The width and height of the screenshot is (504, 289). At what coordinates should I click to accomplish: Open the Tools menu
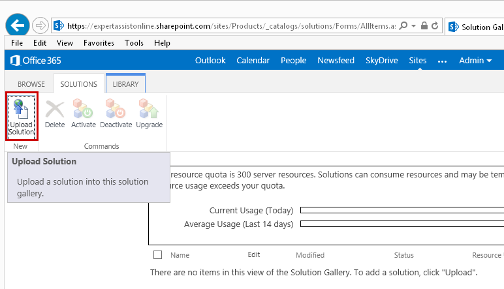coord(134,43)
